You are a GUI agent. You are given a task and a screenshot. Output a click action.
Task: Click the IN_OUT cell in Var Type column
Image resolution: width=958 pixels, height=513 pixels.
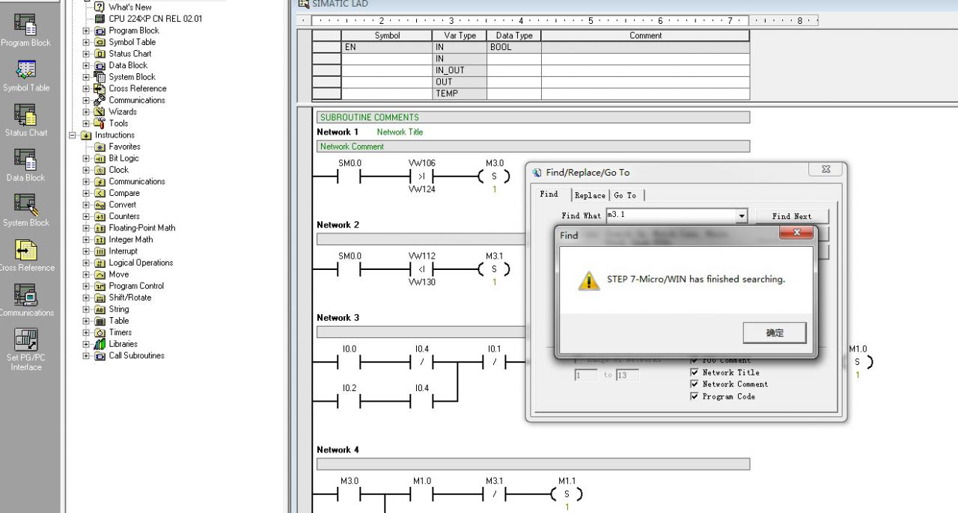tap(459, 70)
